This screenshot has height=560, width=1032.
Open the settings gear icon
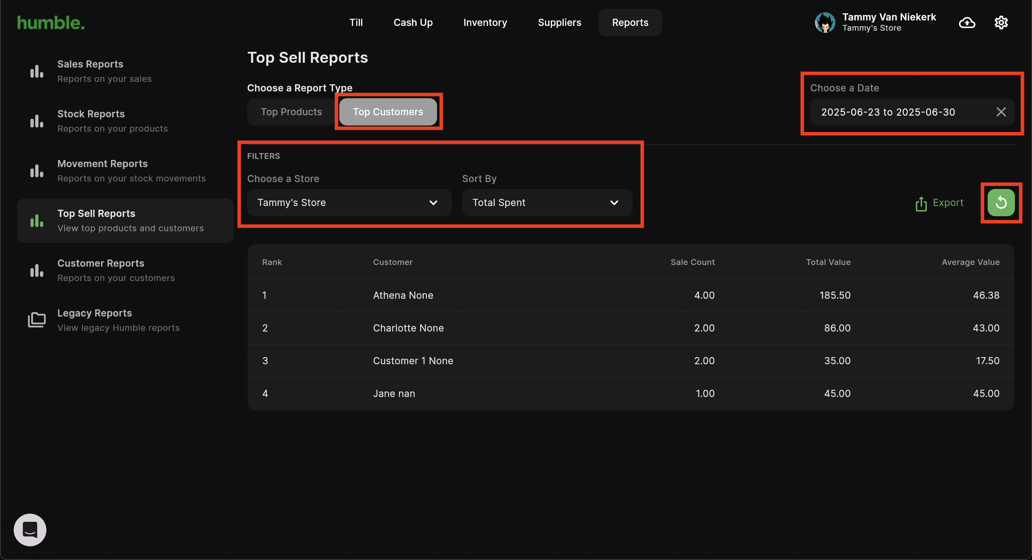tap(1001, 23)
